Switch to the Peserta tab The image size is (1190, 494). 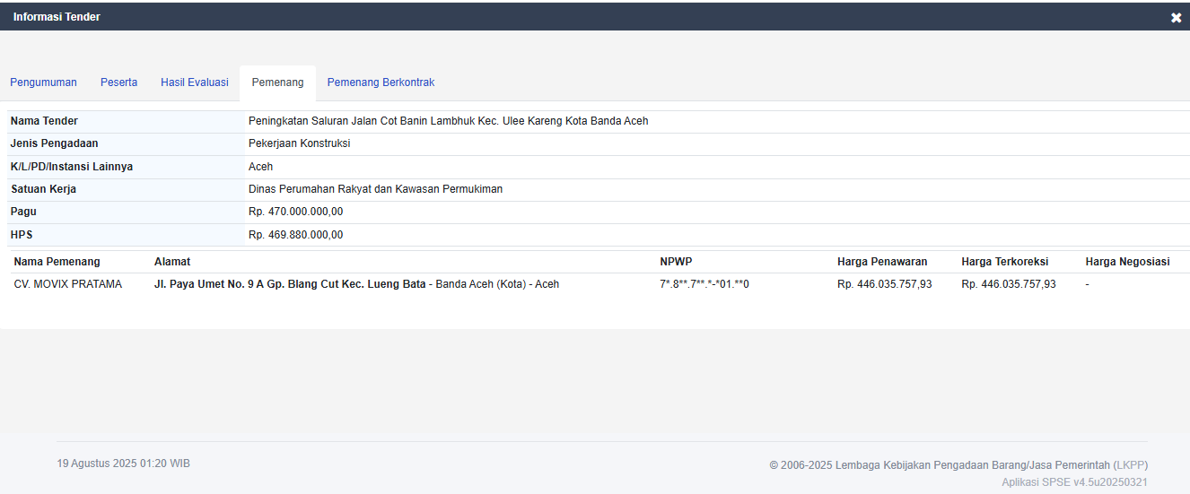118,82
